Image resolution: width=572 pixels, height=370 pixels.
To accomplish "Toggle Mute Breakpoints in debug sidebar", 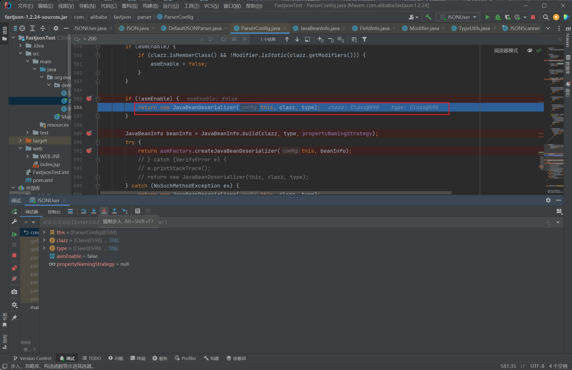I will (14, 278).
